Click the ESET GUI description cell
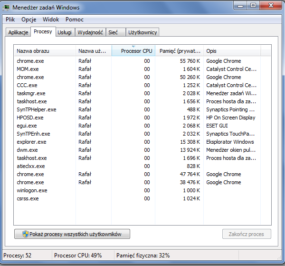 pyautogui.click(x=217, y=126)
